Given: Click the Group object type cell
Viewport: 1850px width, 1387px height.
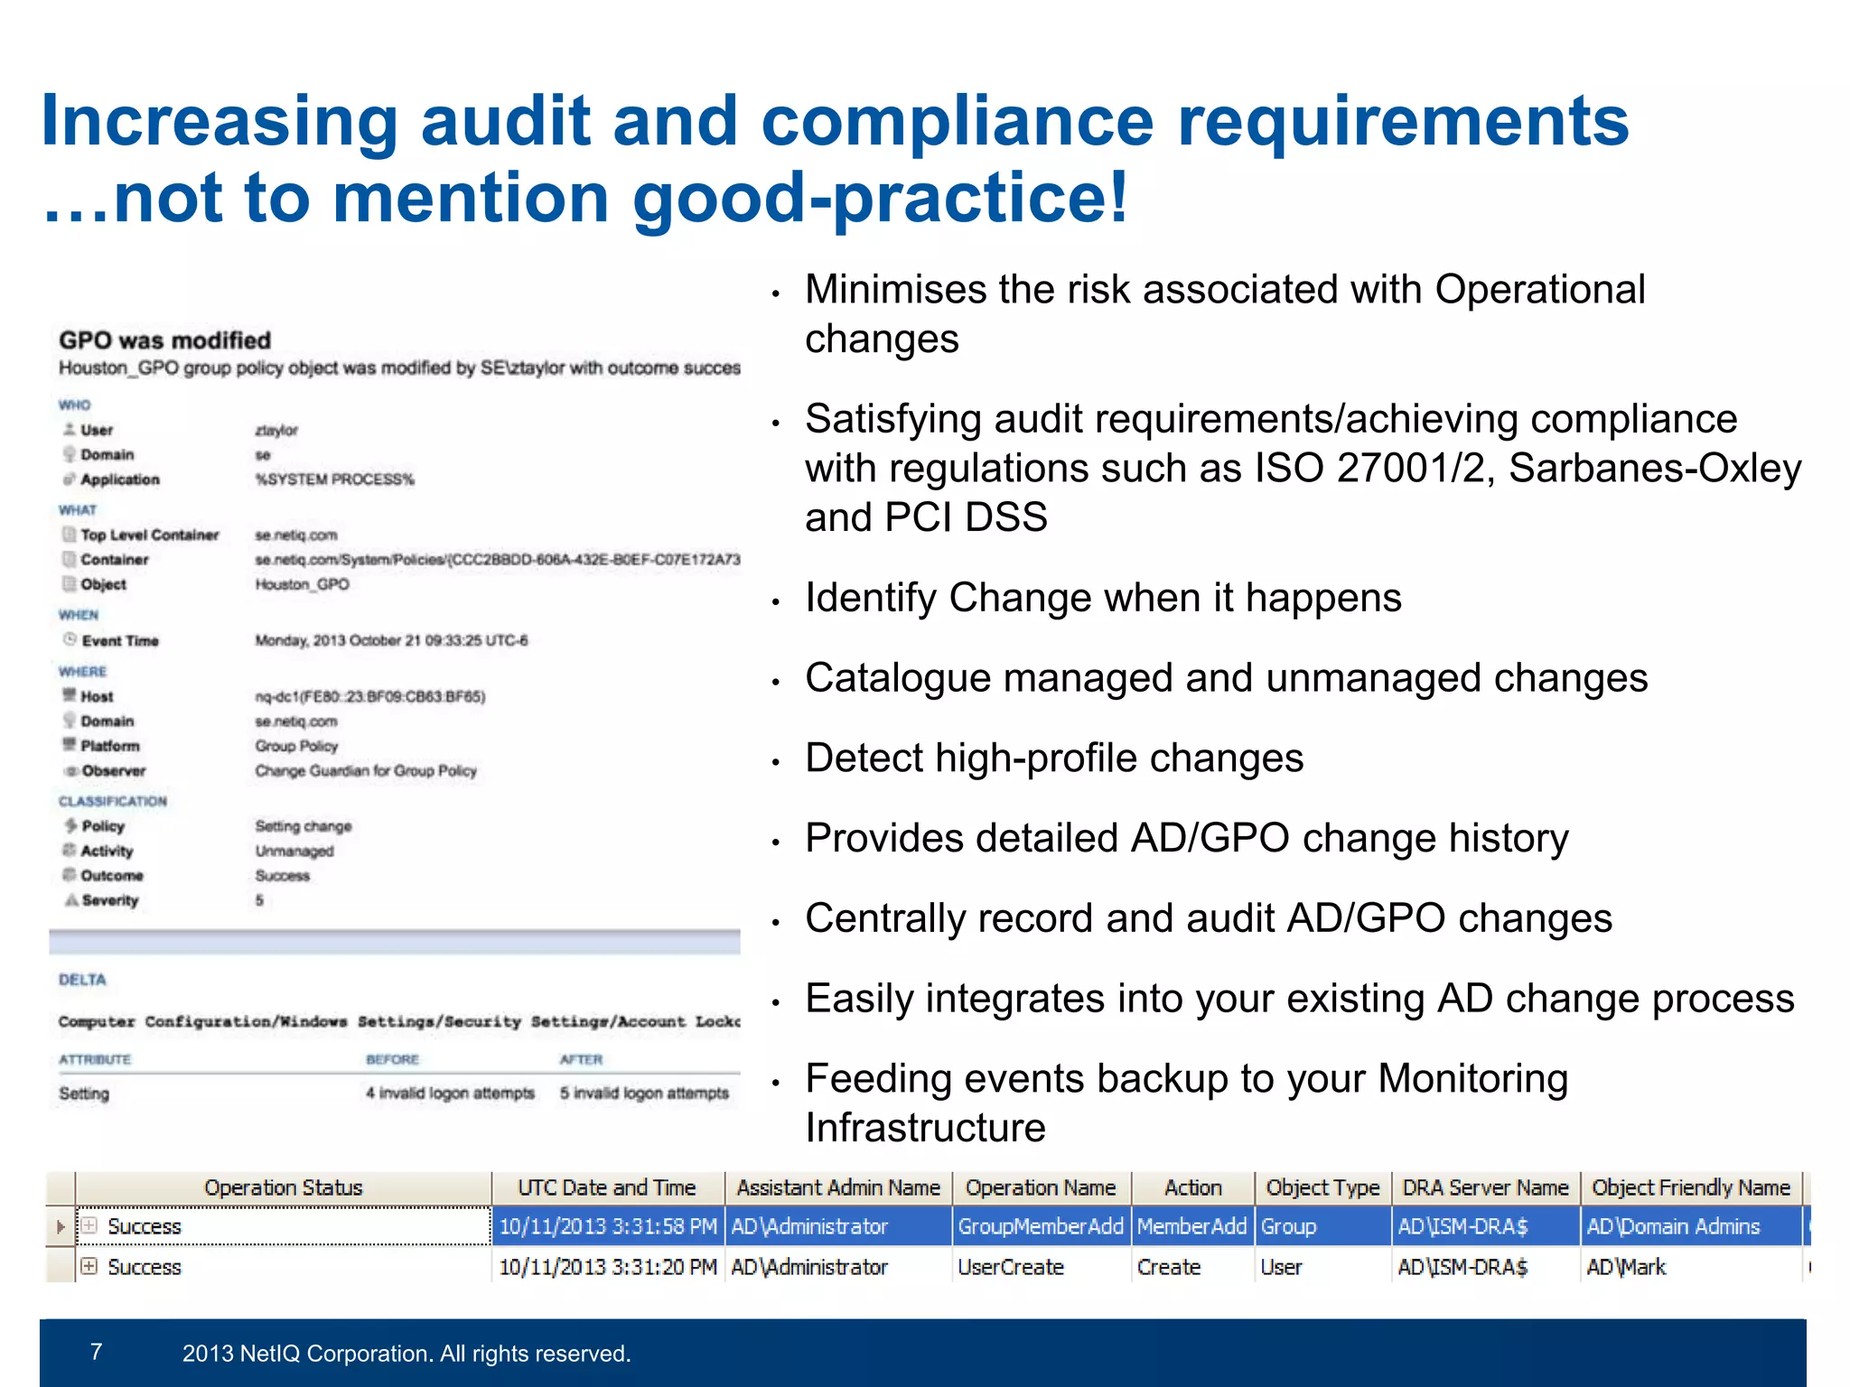Looking at the screenshot, I should (1322, 1226).
